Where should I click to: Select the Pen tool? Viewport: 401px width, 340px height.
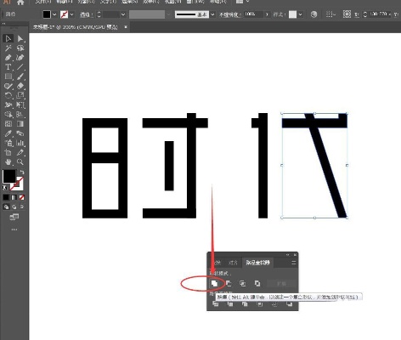pos(8,58)
